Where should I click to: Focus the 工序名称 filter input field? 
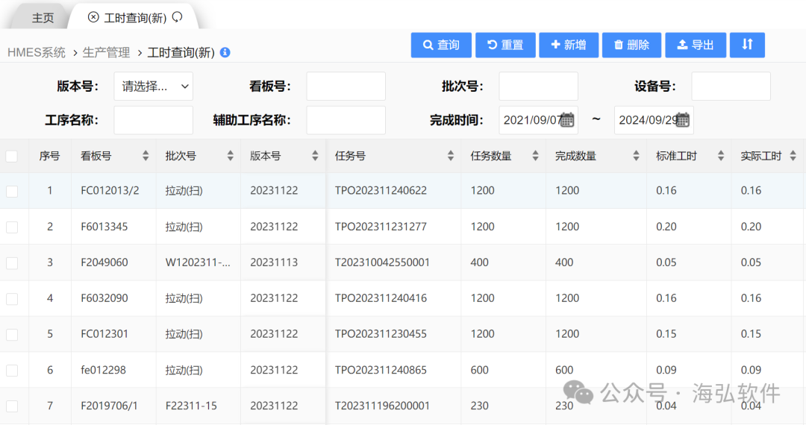pyautogui.click(x=153, y=120)
